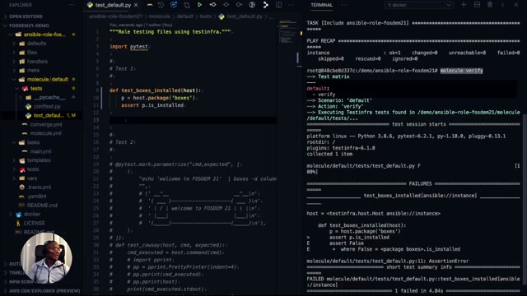
Task: Click 'assert p.is_installed' on line 11
Action: pyautogui.click(x=152, y=105)
